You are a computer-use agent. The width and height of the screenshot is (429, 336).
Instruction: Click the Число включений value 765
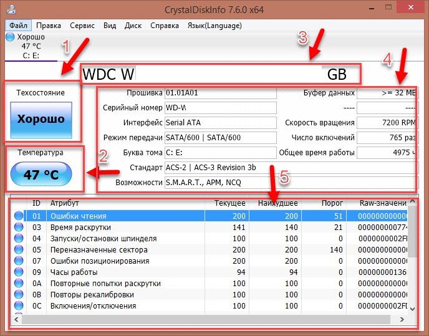387,138
